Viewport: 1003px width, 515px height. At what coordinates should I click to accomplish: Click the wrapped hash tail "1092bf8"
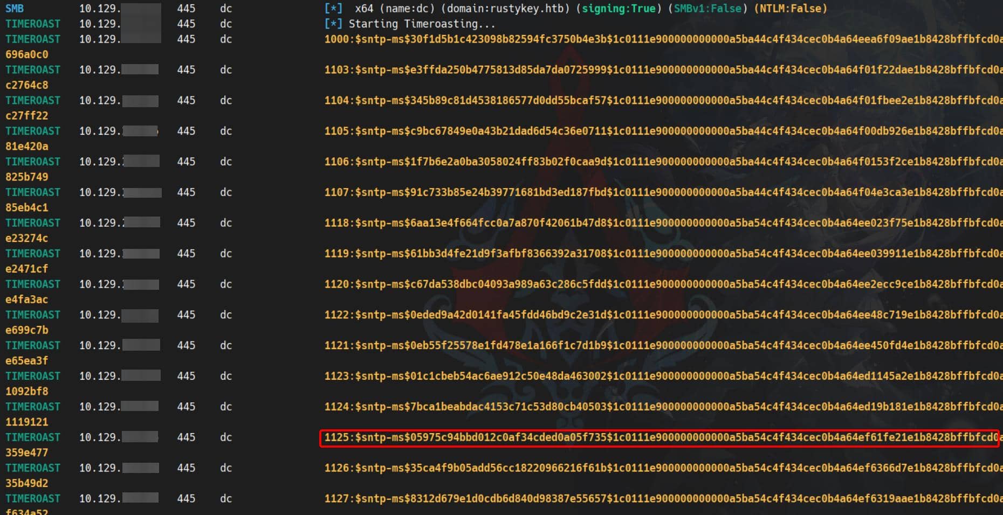tap(27, 392)
